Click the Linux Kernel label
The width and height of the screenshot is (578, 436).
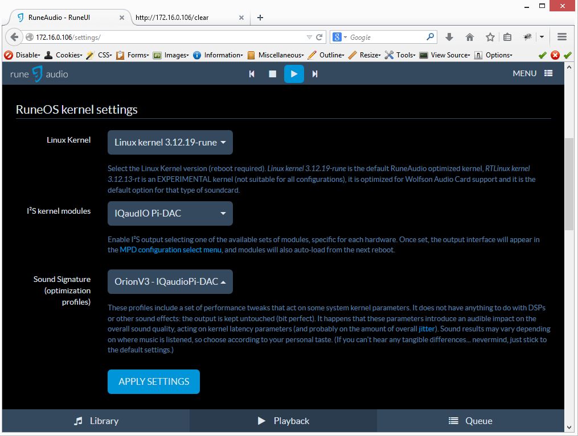[x=68, y=140]
